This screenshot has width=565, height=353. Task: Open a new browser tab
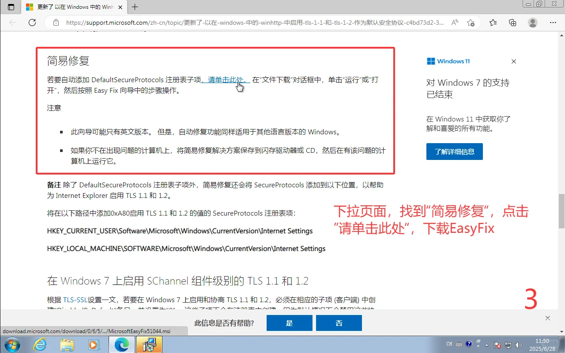[135, 7]
